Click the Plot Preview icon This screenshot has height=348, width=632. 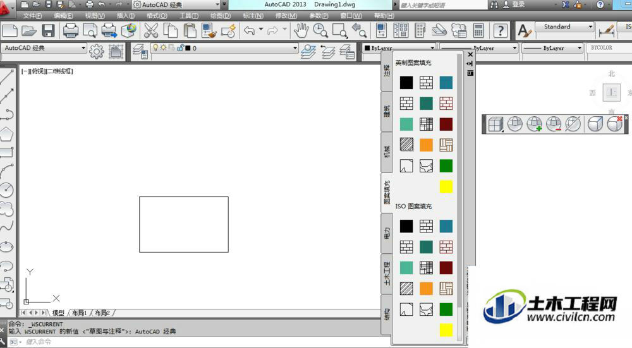coord(90,30)
